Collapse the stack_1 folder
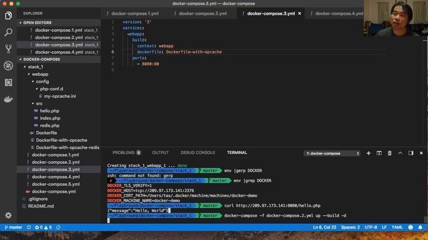The image size is (428, 240). (35, 67)
